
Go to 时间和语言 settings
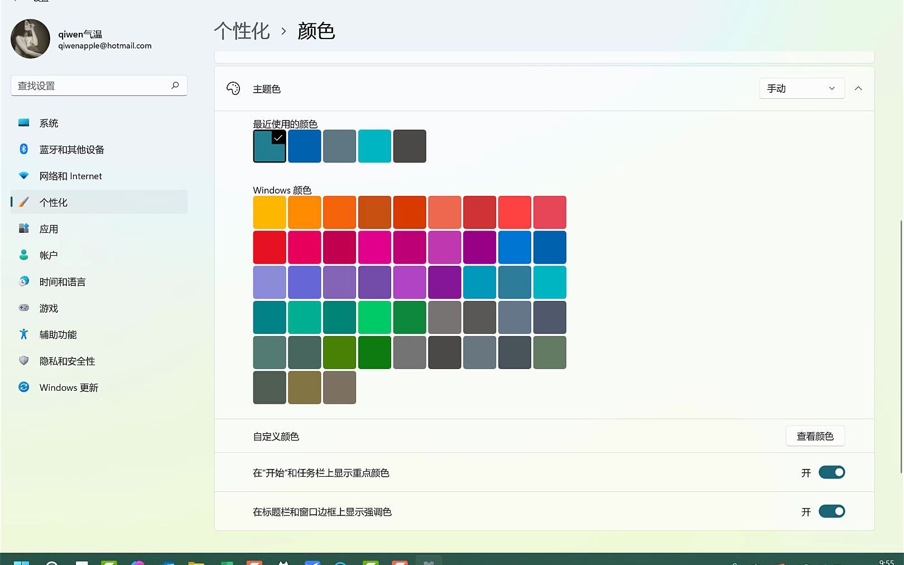coord(99,281)
